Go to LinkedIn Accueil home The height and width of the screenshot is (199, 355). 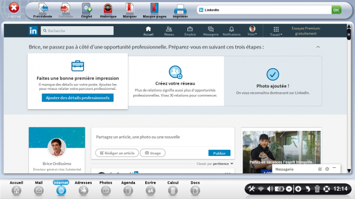click(x=149, y=31)
